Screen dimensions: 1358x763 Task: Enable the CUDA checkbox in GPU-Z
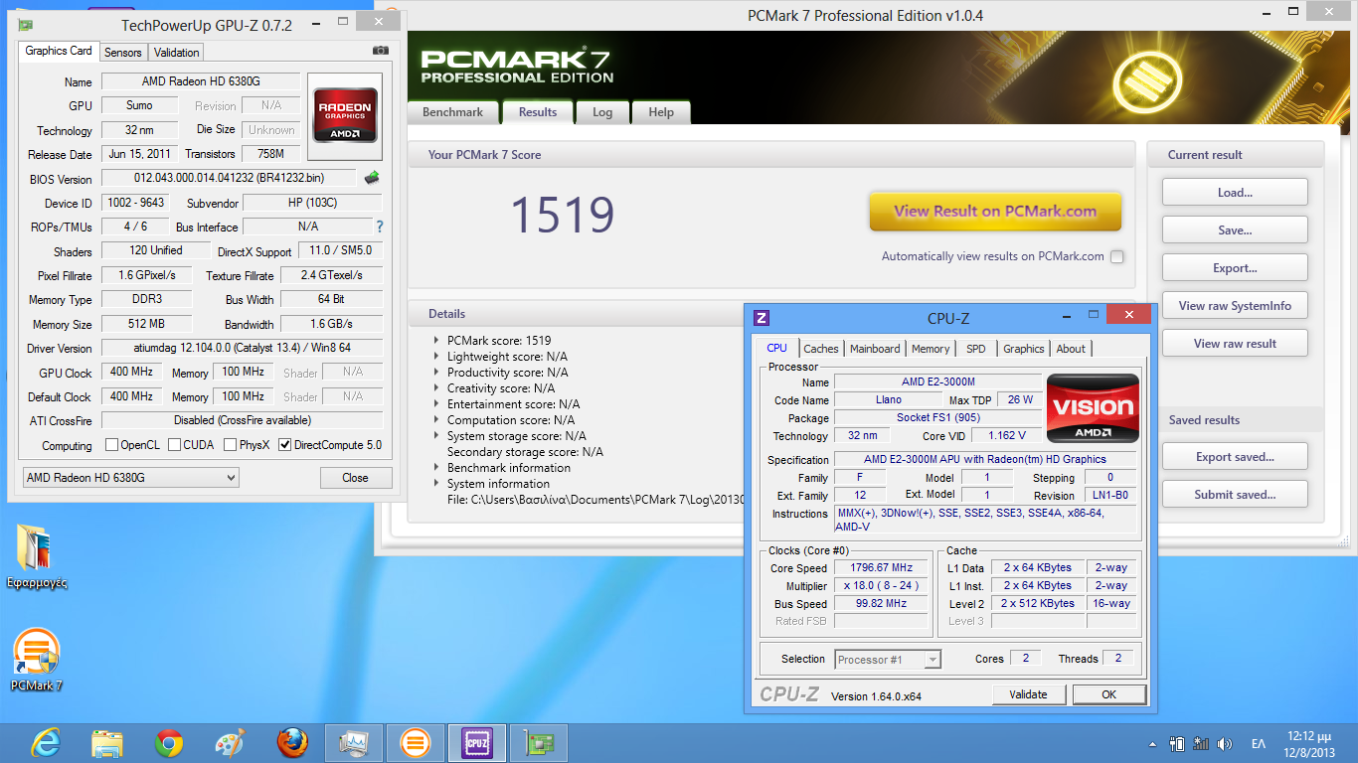[175, 445]
